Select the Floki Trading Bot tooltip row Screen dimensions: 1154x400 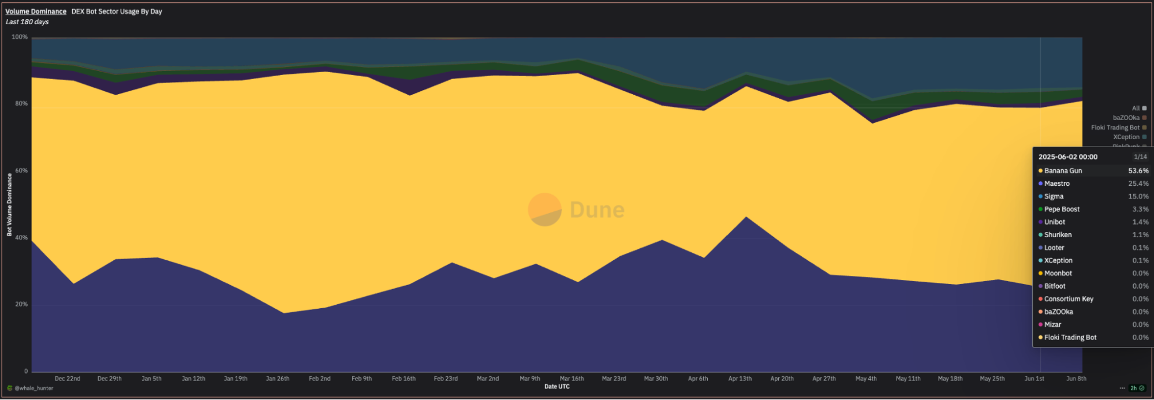[1093, 338]
